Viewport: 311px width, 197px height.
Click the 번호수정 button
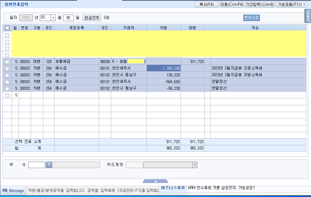click(252, 18)
